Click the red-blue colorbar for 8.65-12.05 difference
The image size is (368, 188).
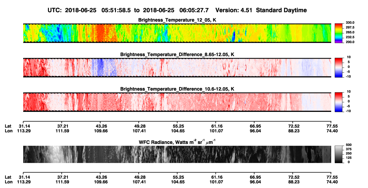(339, 67)
